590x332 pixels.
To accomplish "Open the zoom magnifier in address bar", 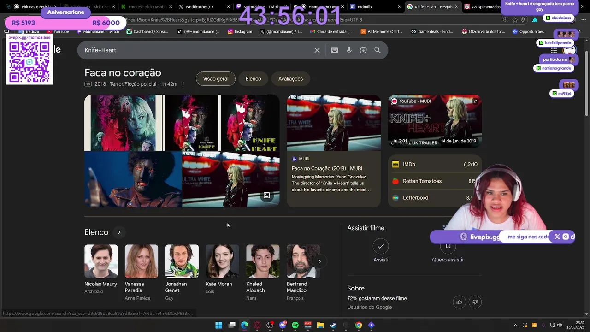I will (x=506, y=20).
